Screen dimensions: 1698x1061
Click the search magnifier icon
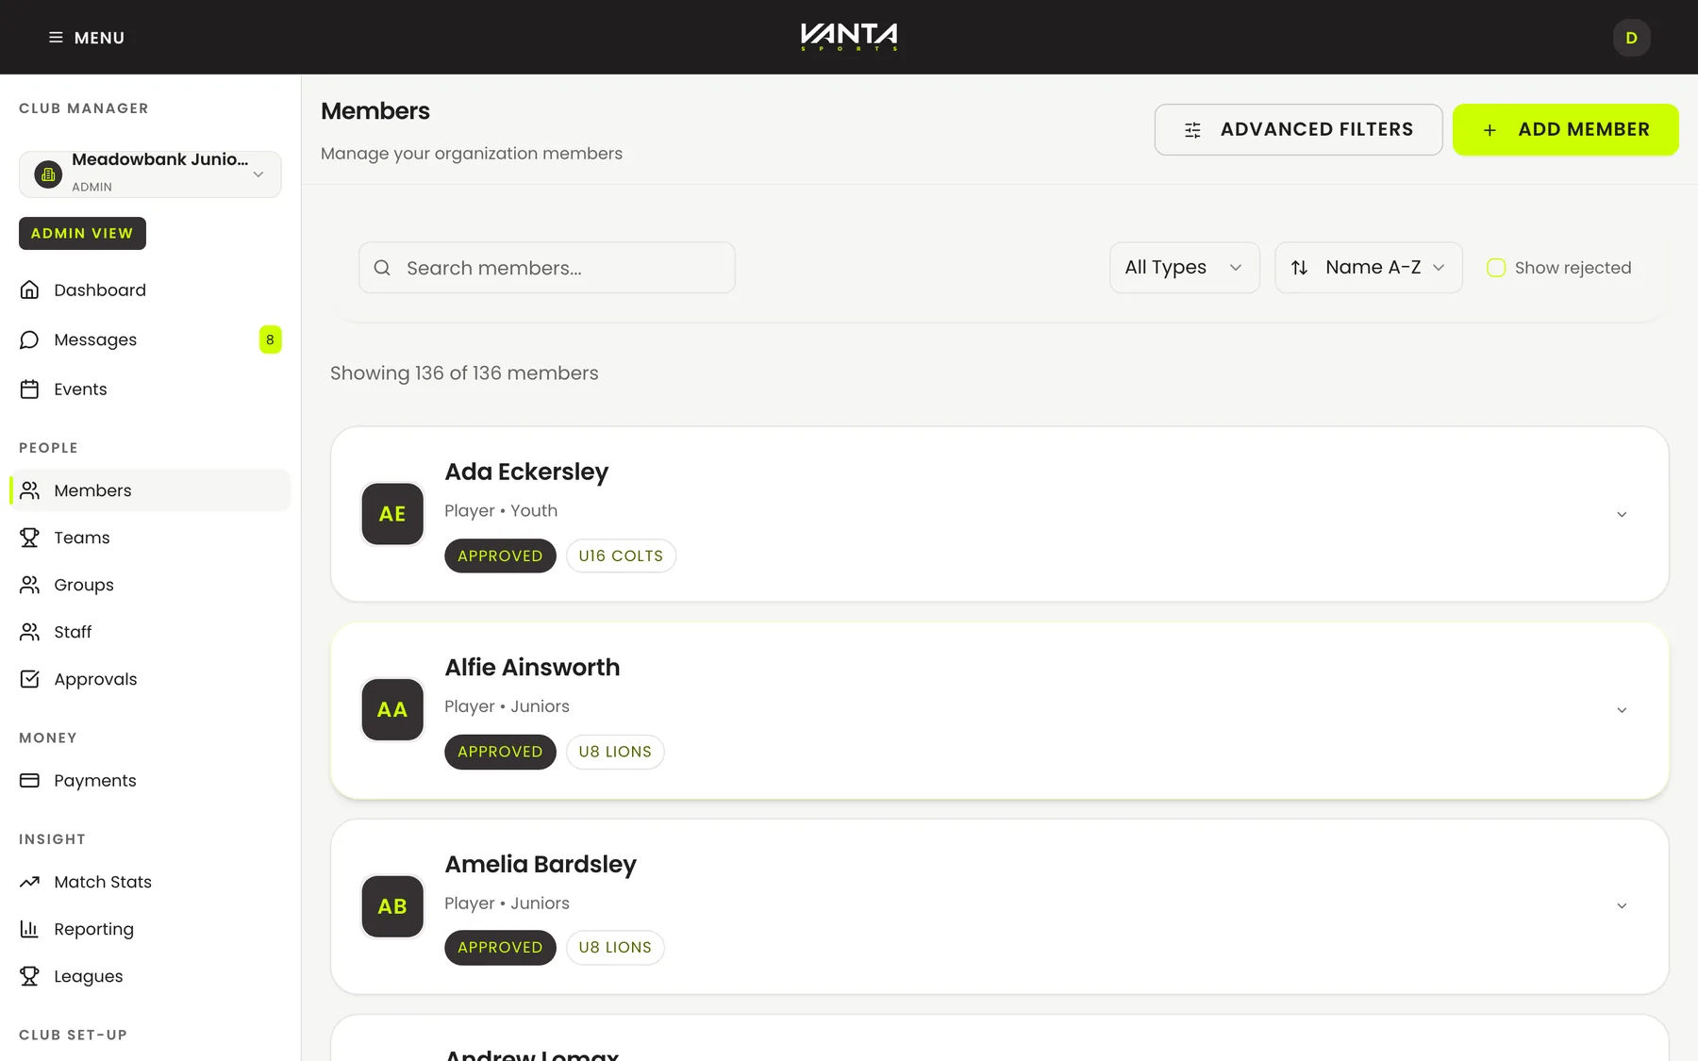382,268
